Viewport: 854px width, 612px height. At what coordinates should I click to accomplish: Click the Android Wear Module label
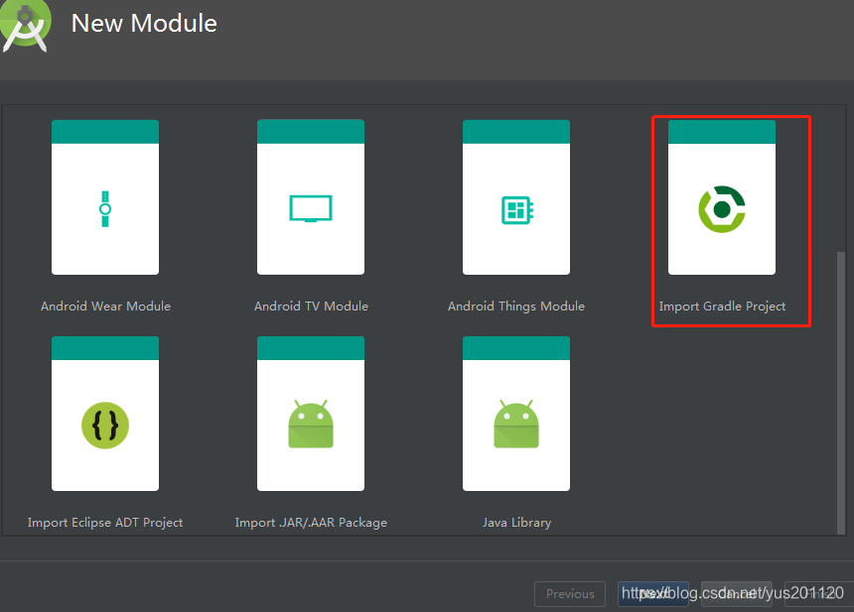click(x=105, y=306)
